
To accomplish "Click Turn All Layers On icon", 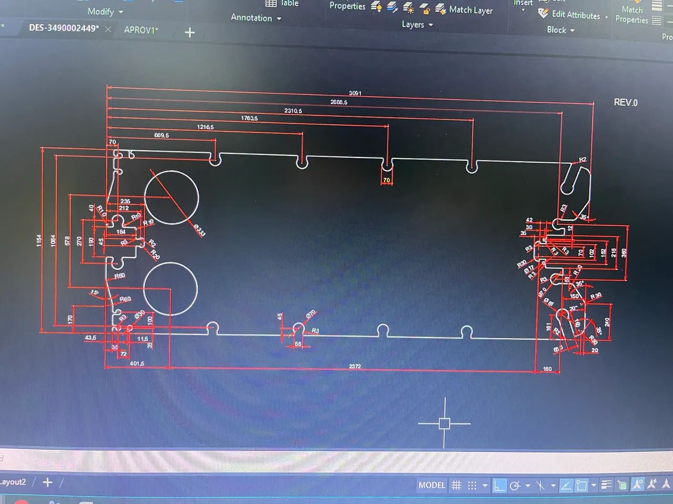I will pyautogui.click(x=376, y=7).
